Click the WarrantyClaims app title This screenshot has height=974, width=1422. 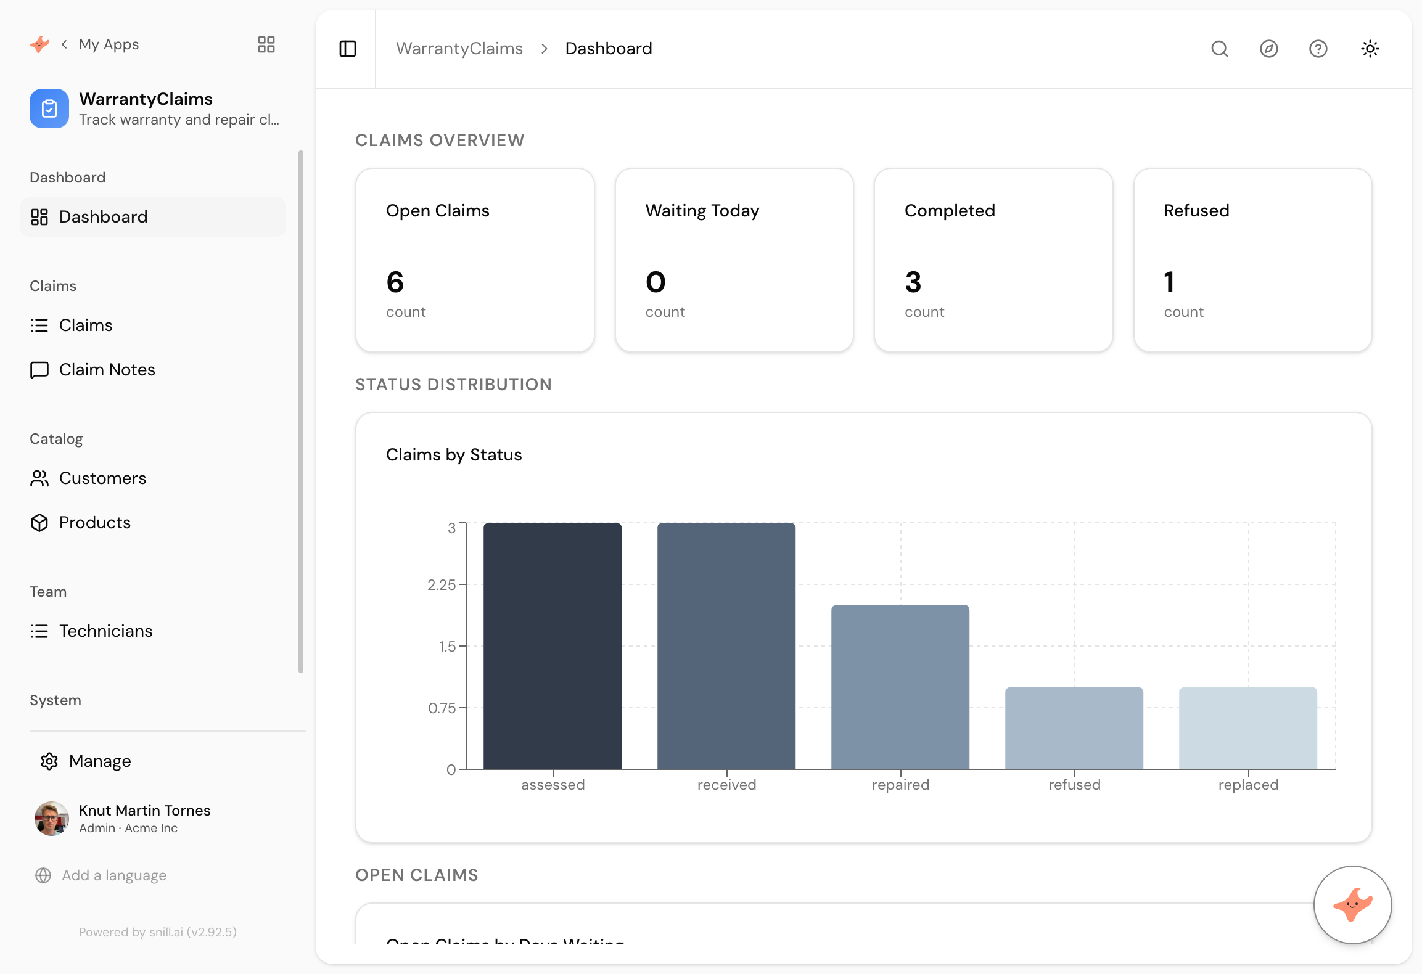pos(146,99)
